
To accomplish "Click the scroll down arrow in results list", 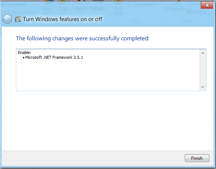I will tap(203, 87).
